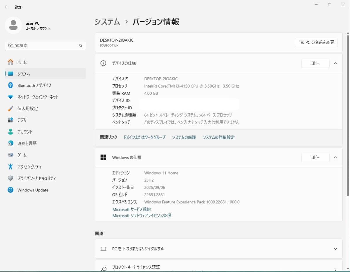Open the time and language clock icon
The width and height of the screenshot is (350, 272).
[10, 143]
